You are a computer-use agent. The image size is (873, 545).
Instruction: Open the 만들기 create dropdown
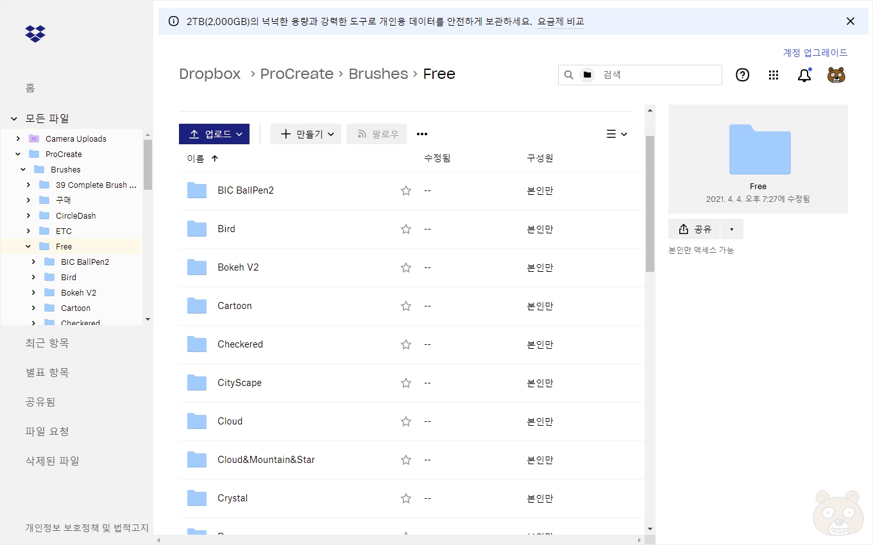[x=306, y=134]
